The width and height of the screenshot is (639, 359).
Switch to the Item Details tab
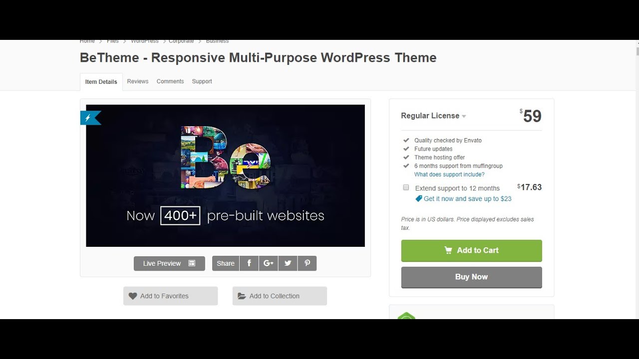pyautogui.click(x=101, y=82)
